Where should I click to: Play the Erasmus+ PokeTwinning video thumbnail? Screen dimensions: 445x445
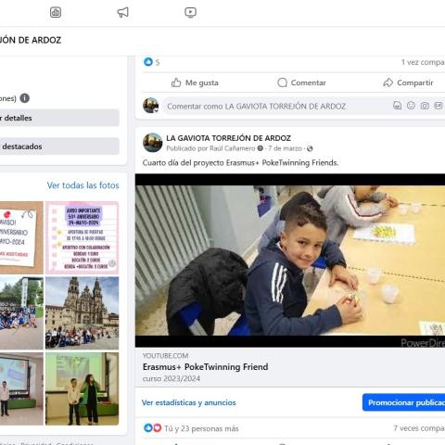[290, 261]
